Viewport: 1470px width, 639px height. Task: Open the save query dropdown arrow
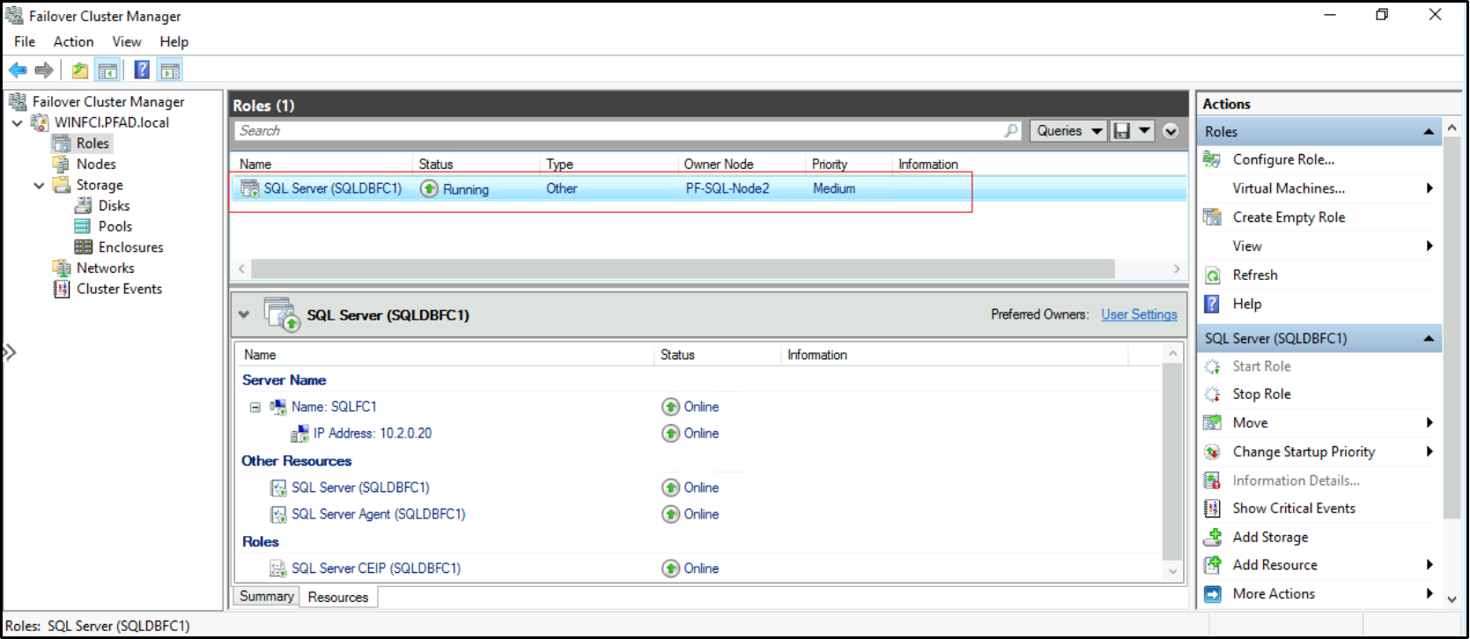click(1144, 131)
